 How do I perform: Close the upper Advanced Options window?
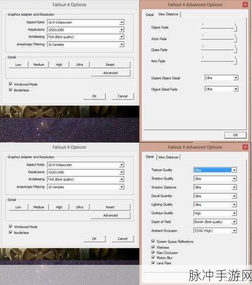245,5
